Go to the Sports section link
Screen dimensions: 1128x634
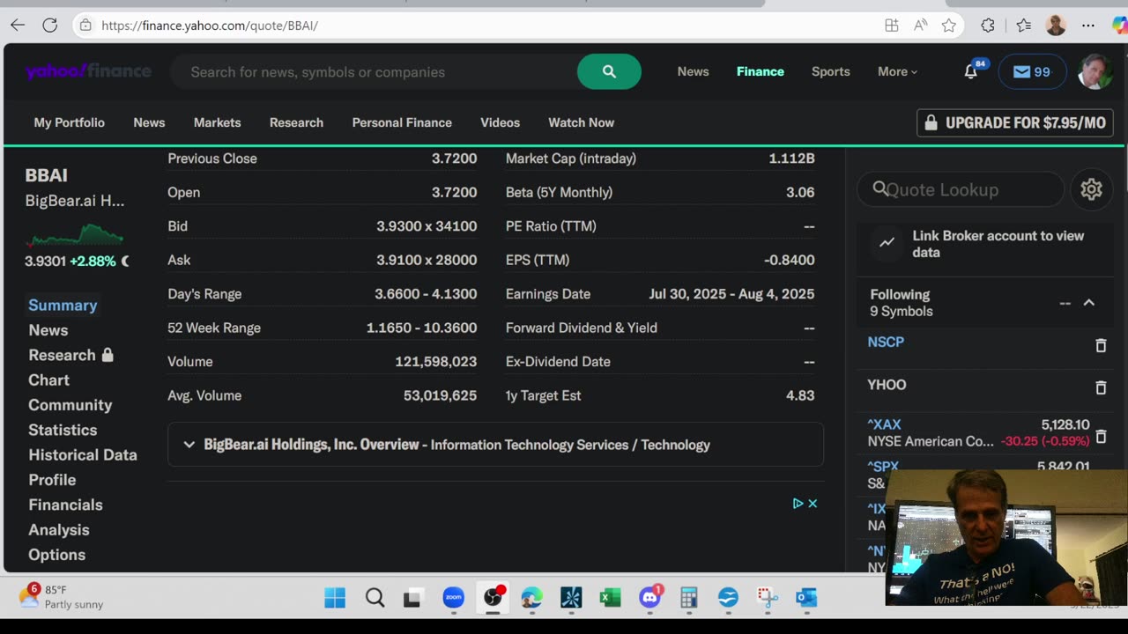point(830,72)
